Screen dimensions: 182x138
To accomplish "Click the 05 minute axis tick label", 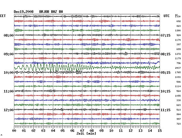I will [62, 131].
